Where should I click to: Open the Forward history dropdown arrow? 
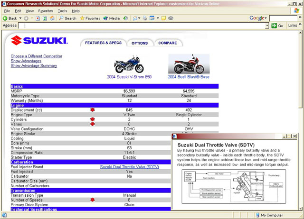point(32,18)
